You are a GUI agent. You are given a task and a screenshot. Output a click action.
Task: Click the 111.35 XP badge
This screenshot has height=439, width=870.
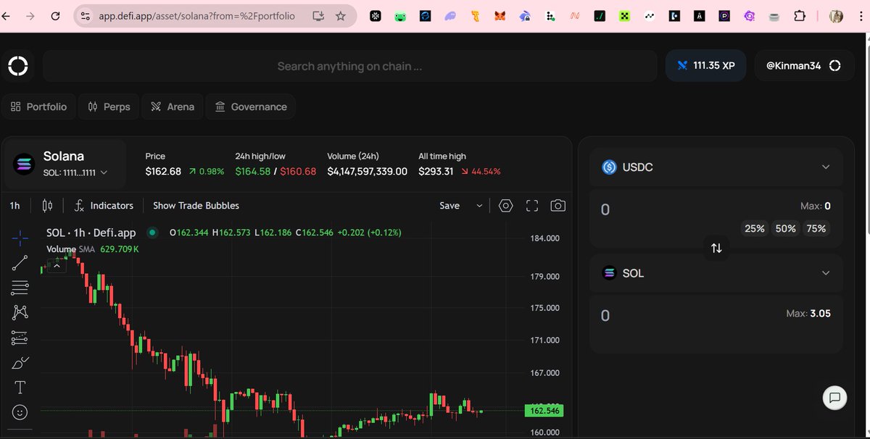tap(707, 66)
